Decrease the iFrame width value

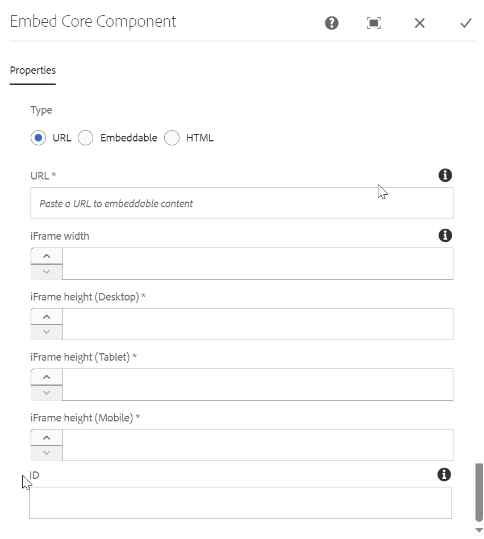pos(47,271)
